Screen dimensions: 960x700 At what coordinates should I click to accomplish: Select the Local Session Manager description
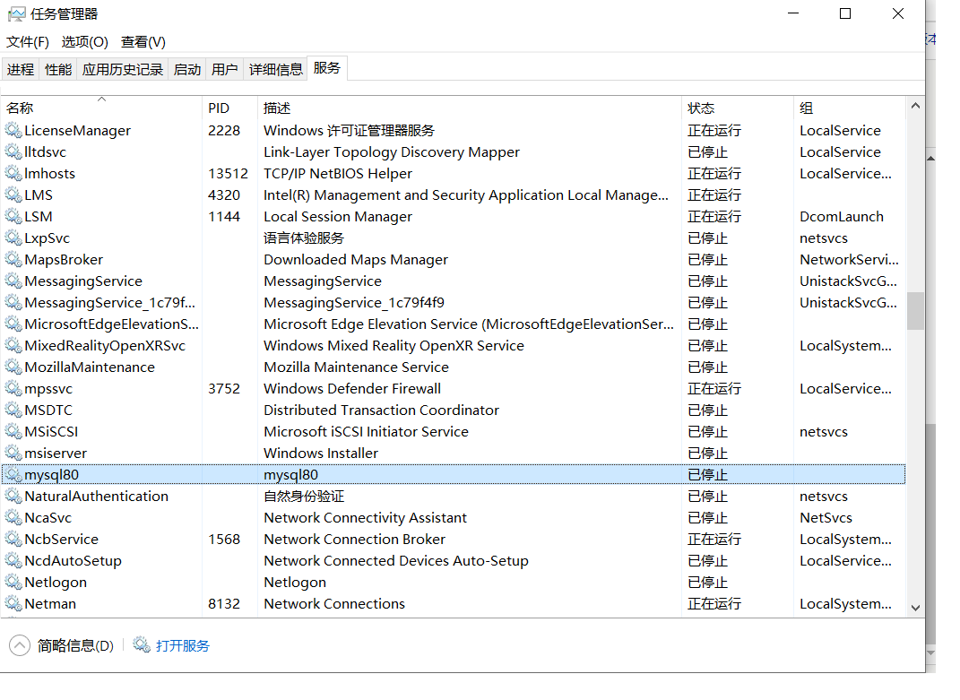coord(338,216)
